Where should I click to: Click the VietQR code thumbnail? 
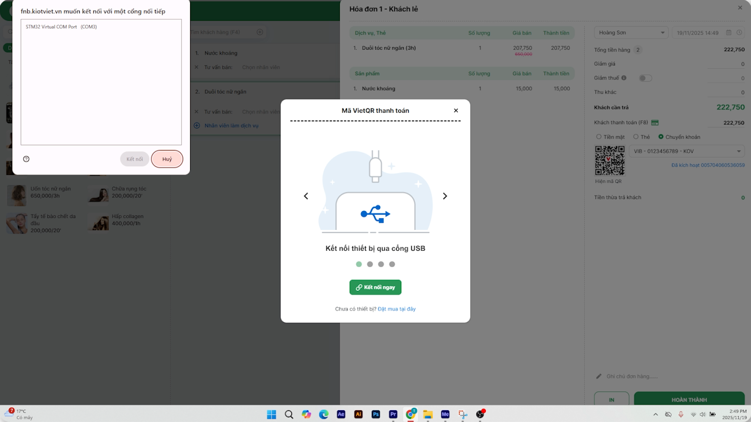[610, 160]
